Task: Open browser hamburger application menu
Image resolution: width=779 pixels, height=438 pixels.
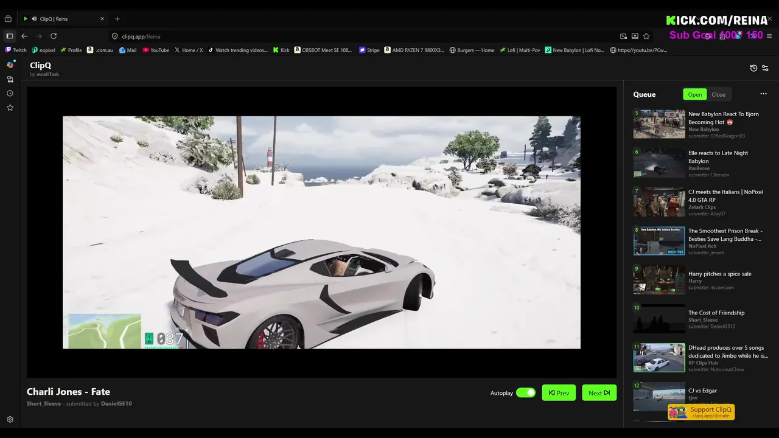Action: (770, 36)
